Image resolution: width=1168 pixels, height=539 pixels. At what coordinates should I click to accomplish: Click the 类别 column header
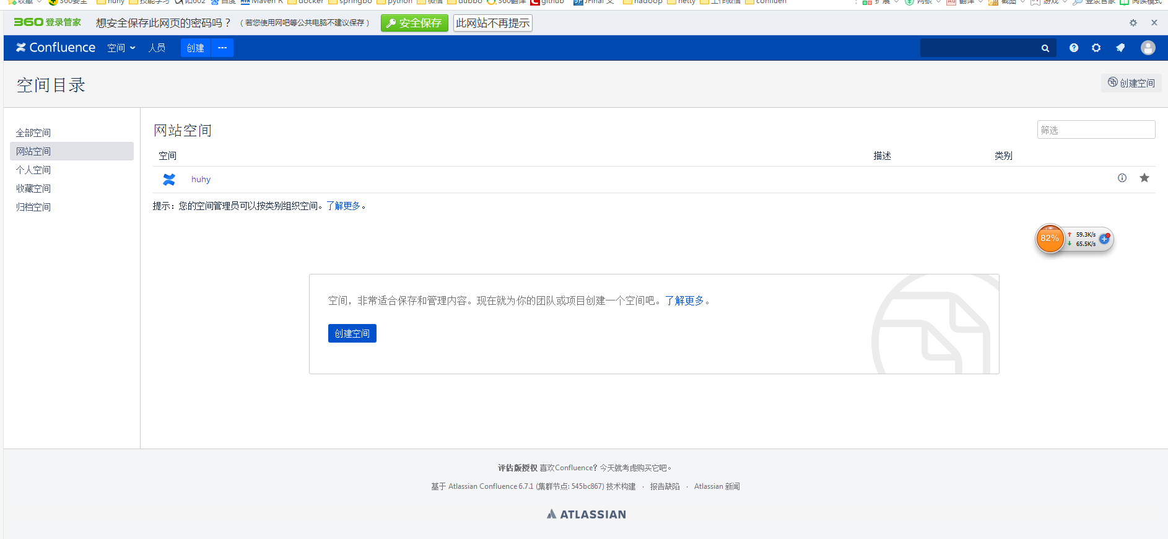(x=1003, y=156)
